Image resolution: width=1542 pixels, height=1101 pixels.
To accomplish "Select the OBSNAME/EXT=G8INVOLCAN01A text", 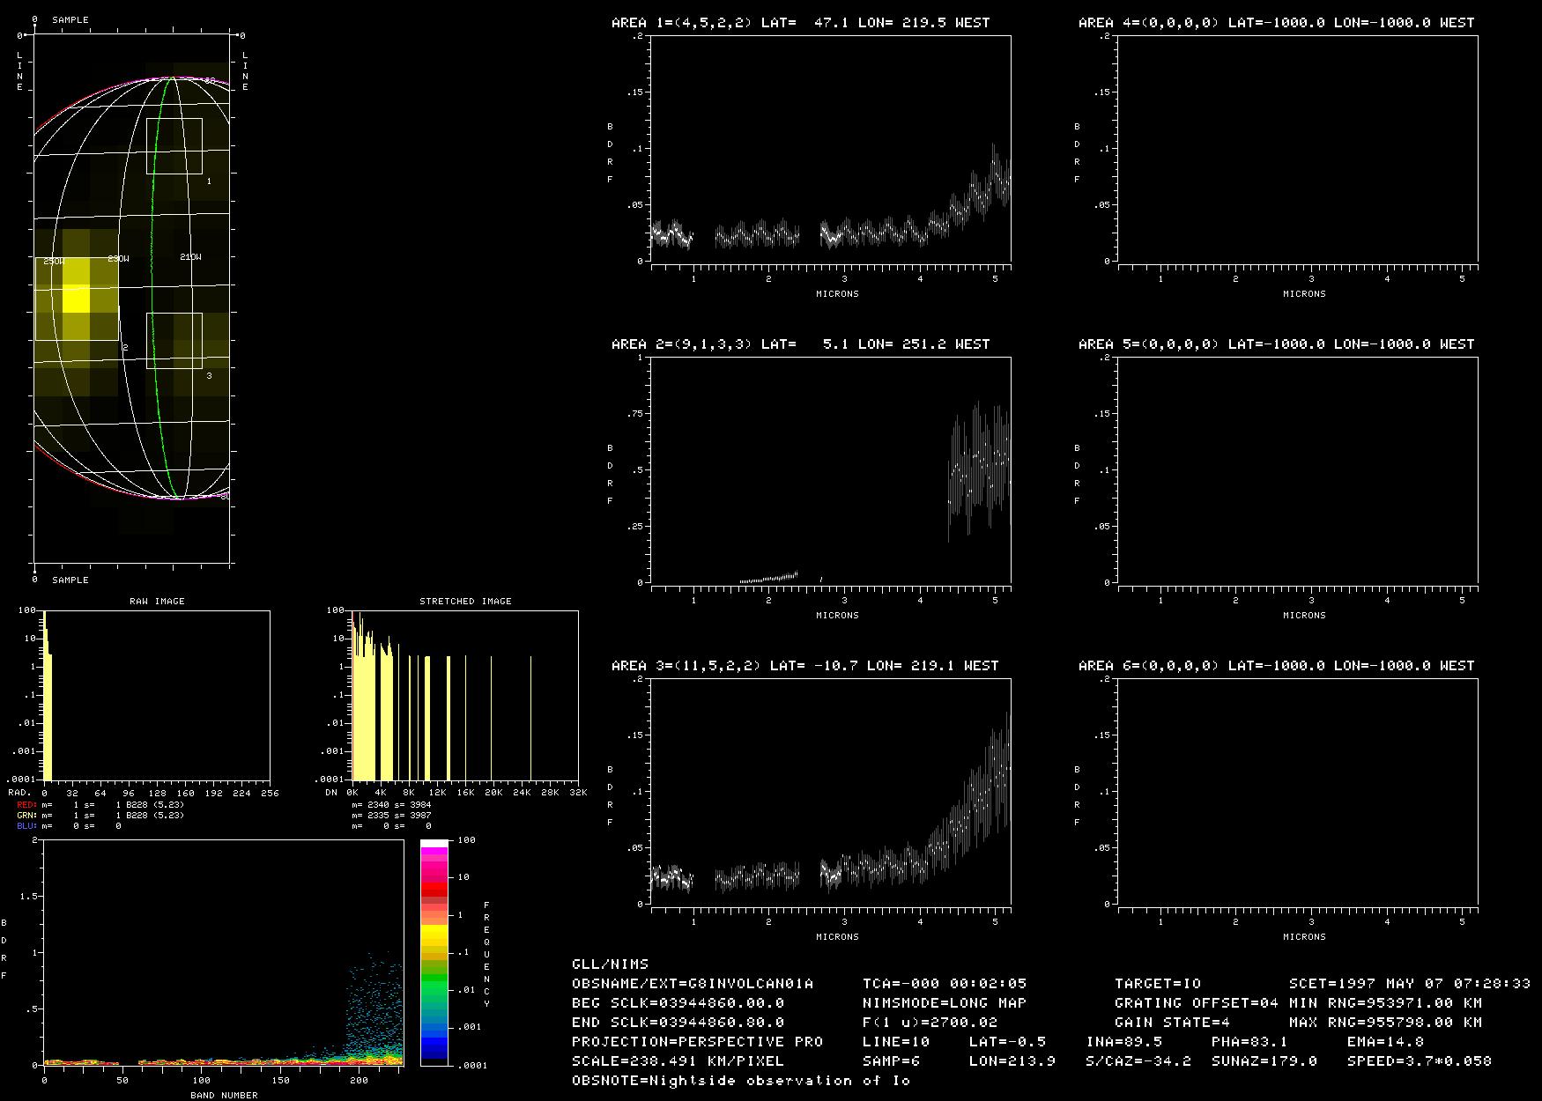I will (693, 984).
